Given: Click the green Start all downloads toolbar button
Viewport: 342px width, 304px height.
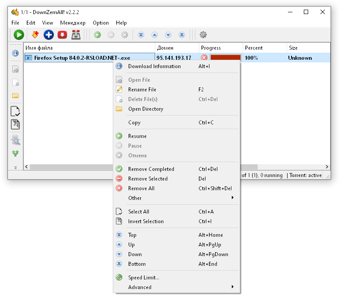Looking at the screenshot, I should (19, 35).
